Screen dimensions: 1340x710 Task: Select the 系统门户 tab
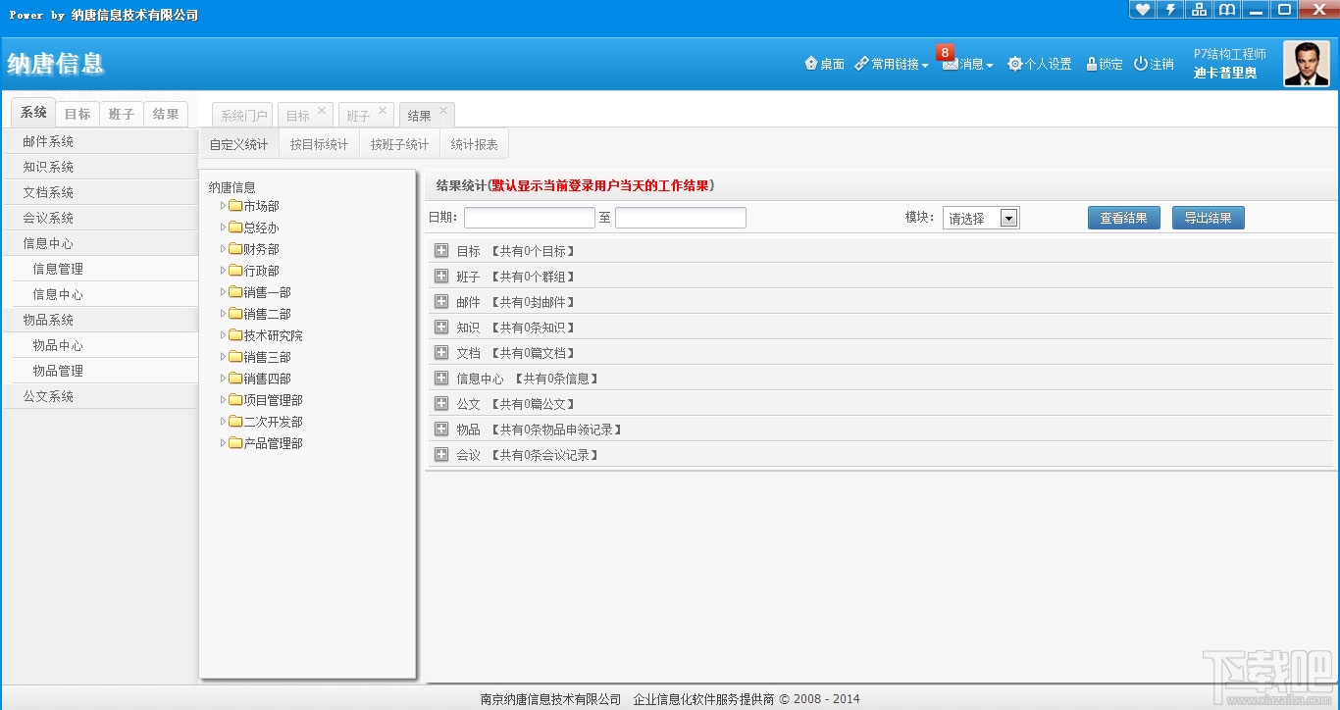[243, 116]
